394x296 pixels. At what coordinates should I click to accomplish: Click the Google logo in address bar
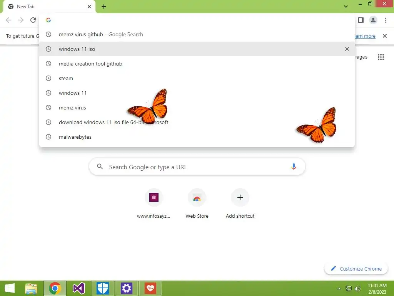click(48, 20)
